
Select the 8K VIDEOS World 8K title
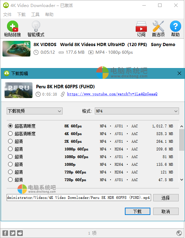(104, 44)
